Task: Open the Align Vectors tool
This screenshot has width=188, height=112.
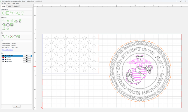Action: [12, 25]
